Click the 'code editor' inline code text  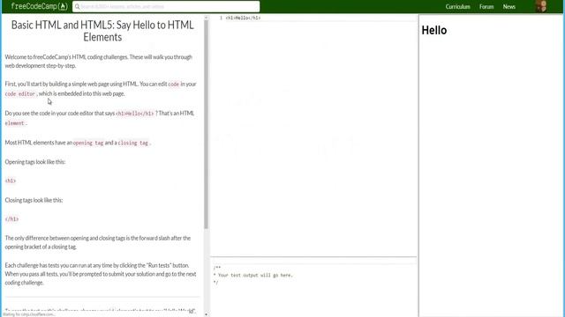click(20, 94)
